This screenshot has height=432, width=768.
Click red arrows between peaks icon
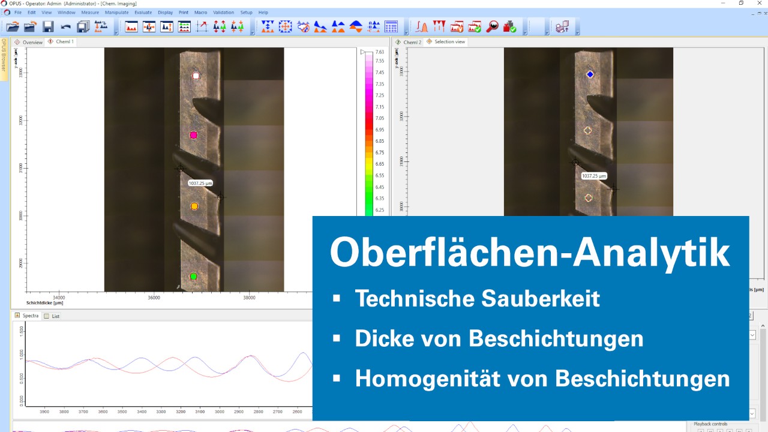click(220, 26)
